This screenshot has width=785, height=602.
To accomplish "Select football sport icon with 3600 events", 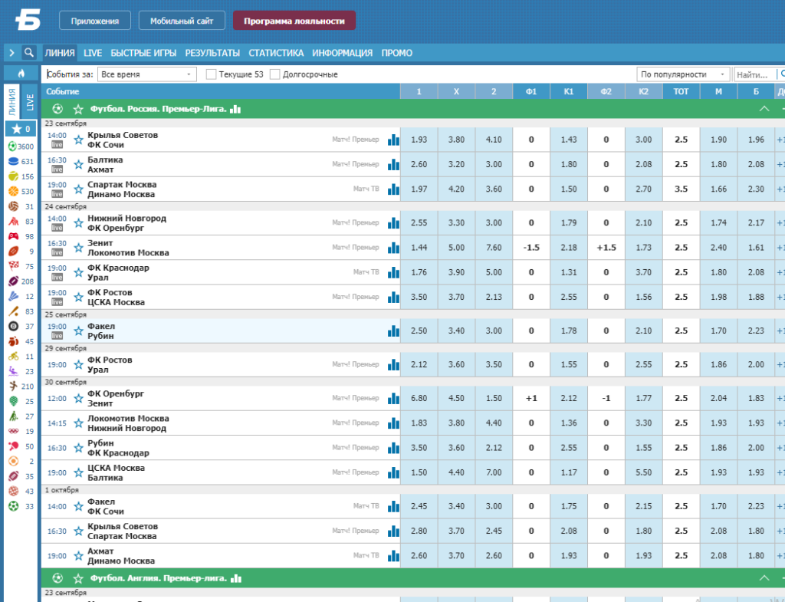I will click(13, 146).
